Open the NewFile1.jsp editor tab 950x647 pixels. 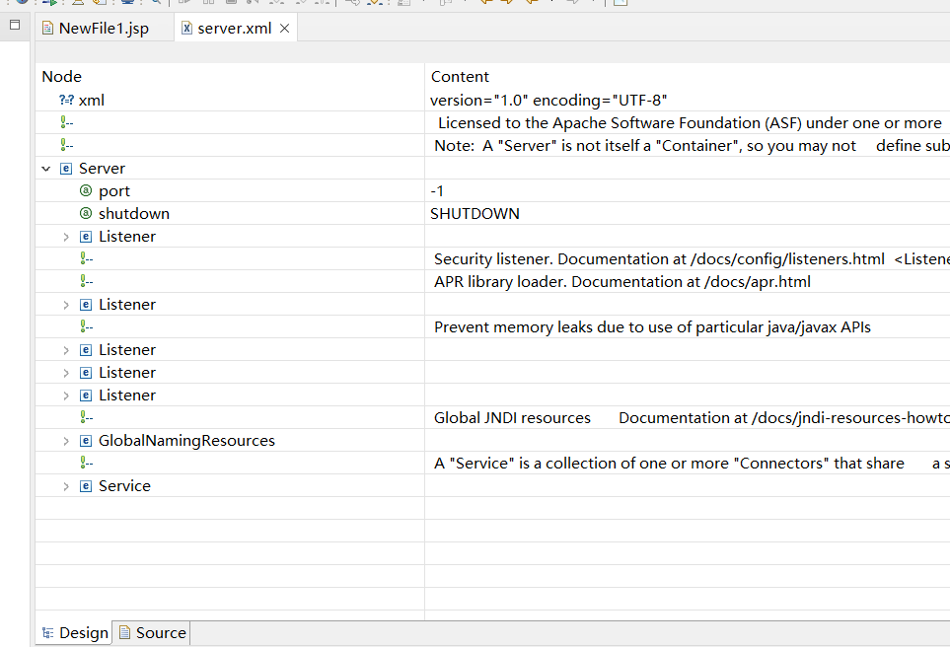96,29
